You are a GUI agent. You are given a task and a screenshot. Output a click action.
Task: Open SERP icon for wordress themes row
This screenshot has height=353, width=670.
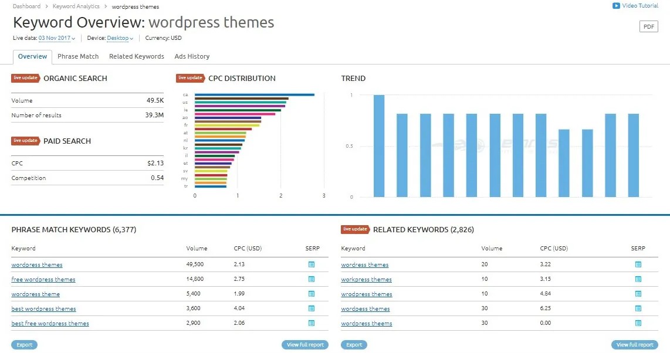pos(638,264)
